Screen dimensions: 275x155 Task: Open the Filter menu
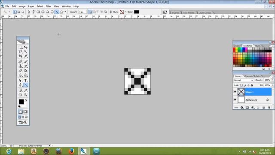click(x=49, y=6)
